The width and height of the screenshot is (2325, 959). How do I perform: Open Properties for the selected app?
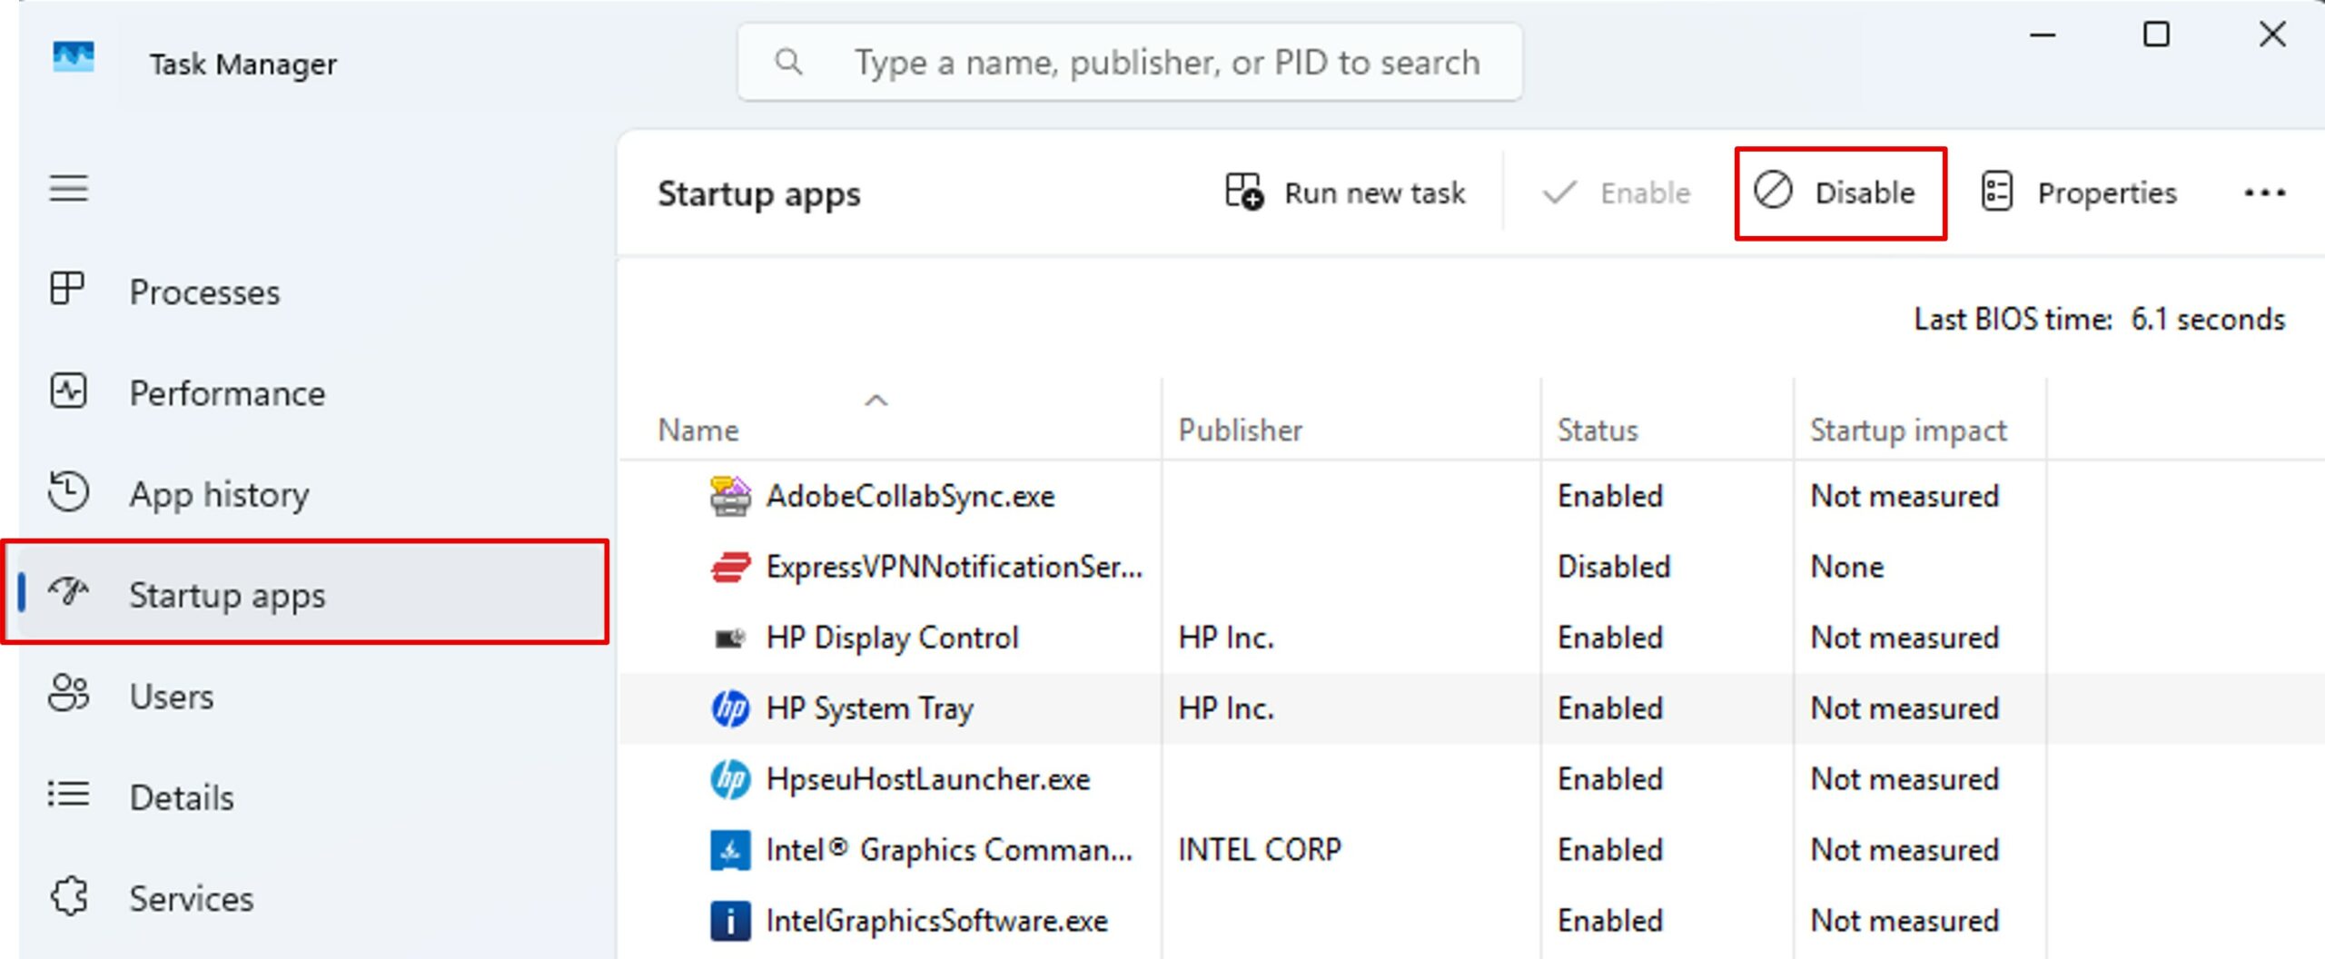pyautogui.click(x=2080, y=193)
